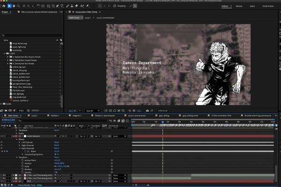
Task: Select the Eraser tool
Action: click(x=76, y=6)
